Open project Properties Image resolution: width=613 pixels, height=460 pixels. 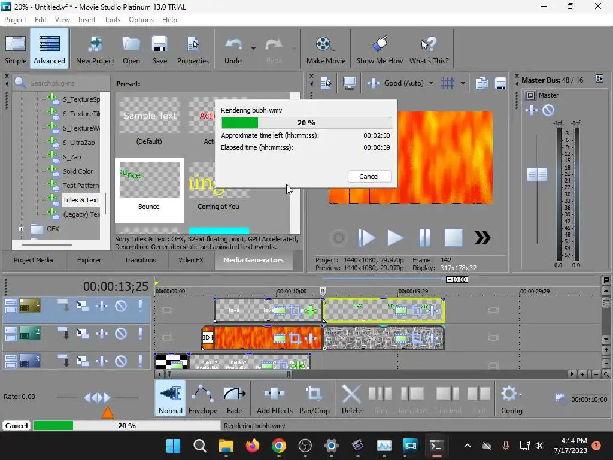click(193, 49)
